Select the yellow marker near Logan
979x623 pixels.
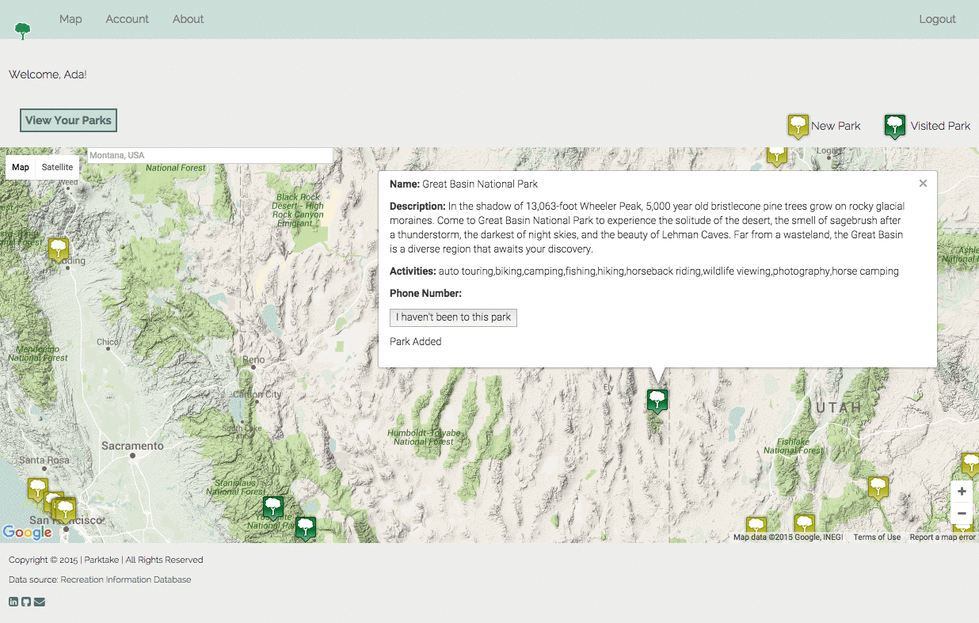point(777,156)
